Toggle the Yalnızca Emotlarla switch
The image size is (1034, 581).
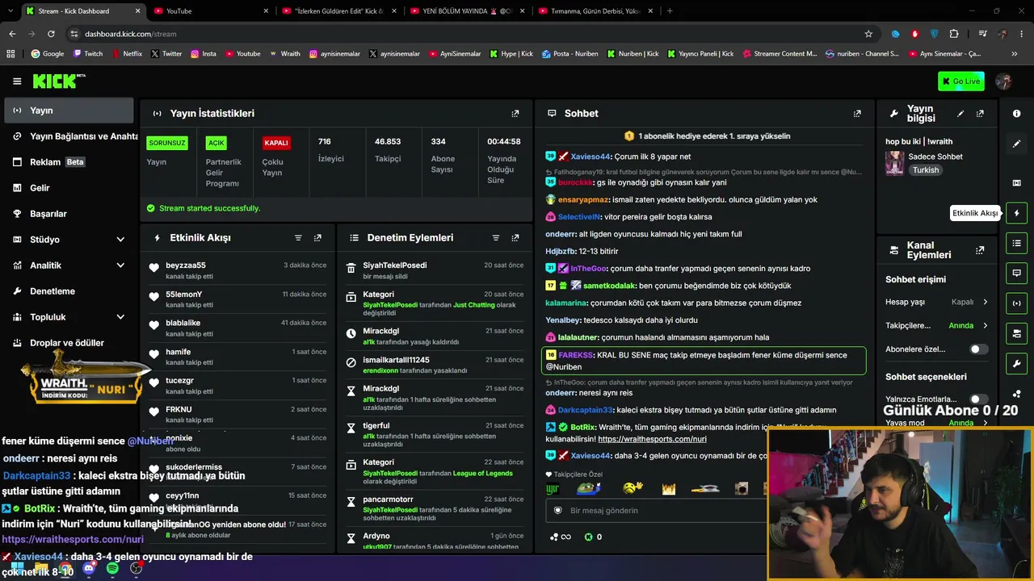[x=977, y=399]
